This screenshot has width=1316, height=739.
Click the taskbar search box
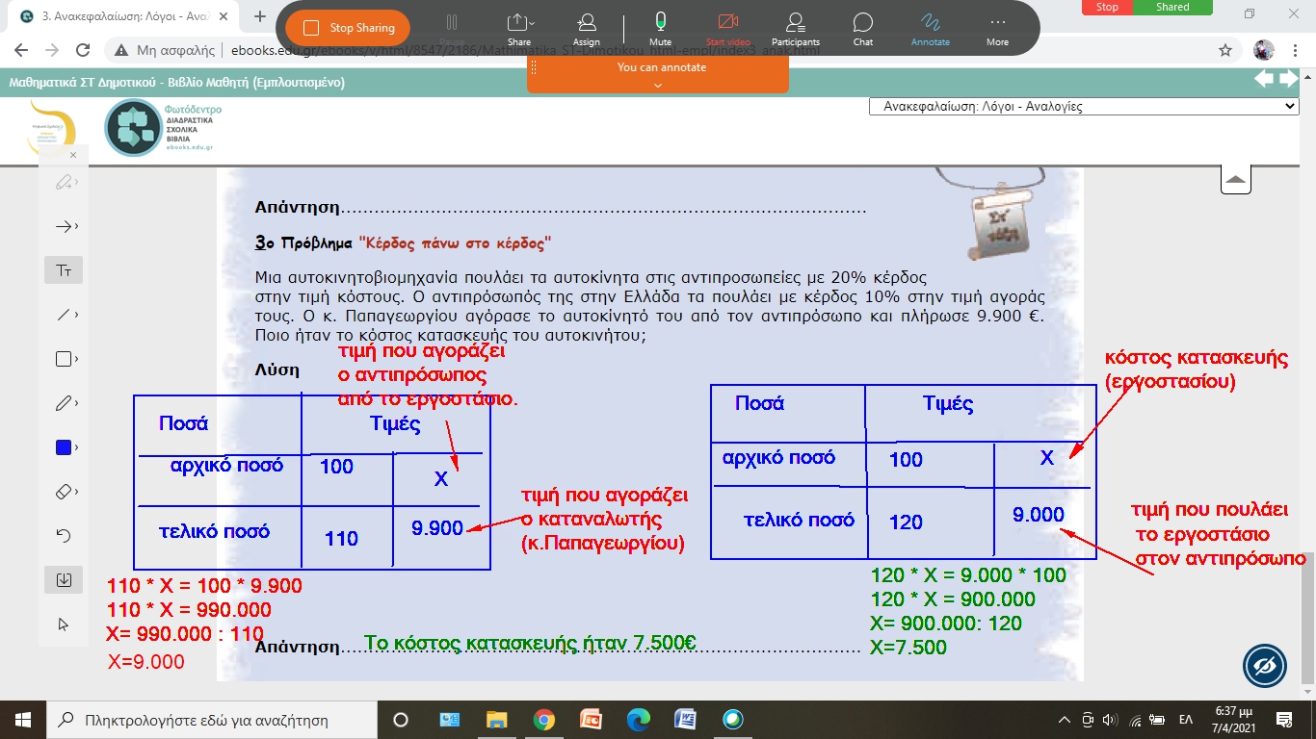[x=213, y=719]
